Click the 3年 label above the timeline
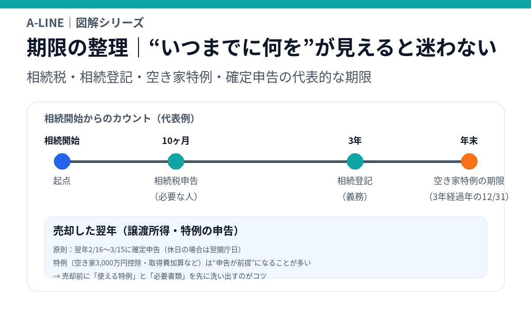The image size is (531, 318). click(355, 141)
